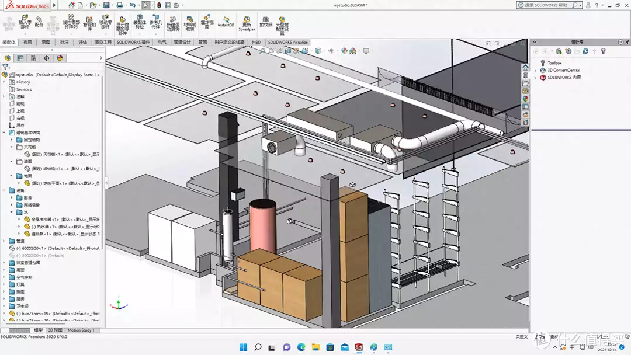Open Windows Start from the taskbar
The width and height of the screenshot is (631, 355).
tap(243, 347)
